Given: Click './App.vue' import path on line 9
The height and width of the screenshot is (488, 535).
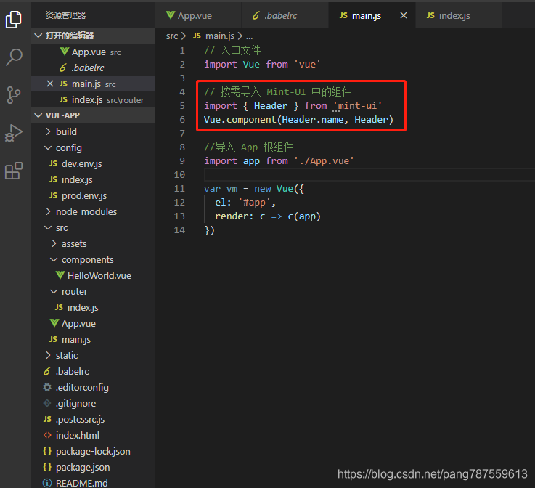Looking at the screenshot, I should 324,161.
